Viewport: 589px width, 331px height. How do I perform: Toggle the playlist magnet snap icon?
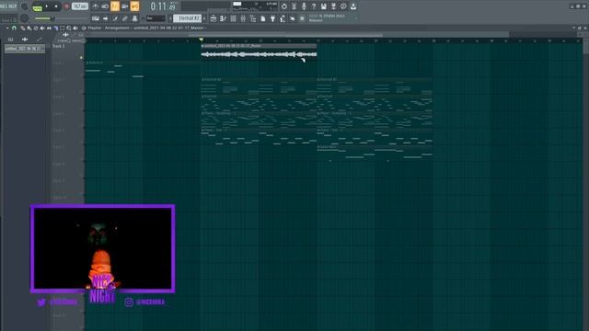15,29
